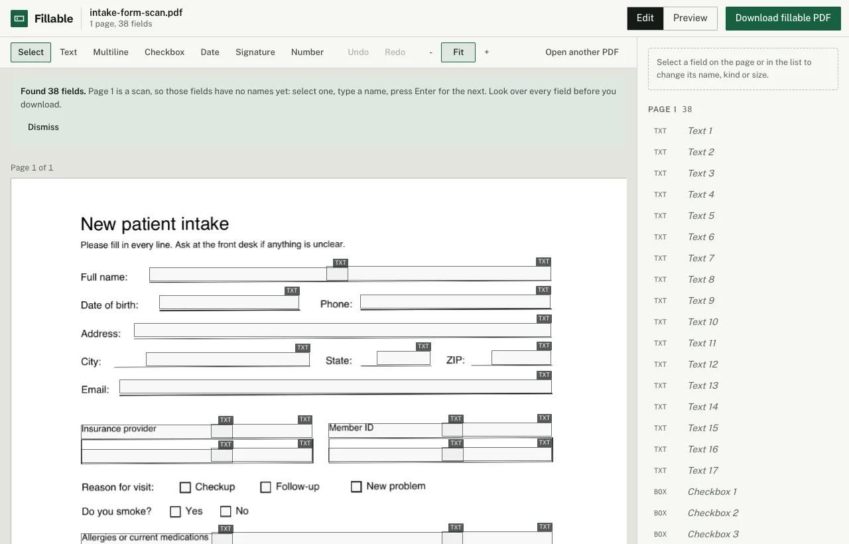Select the Address field on the form
This screenshot has width=849, height=544.
click(342, 330)
